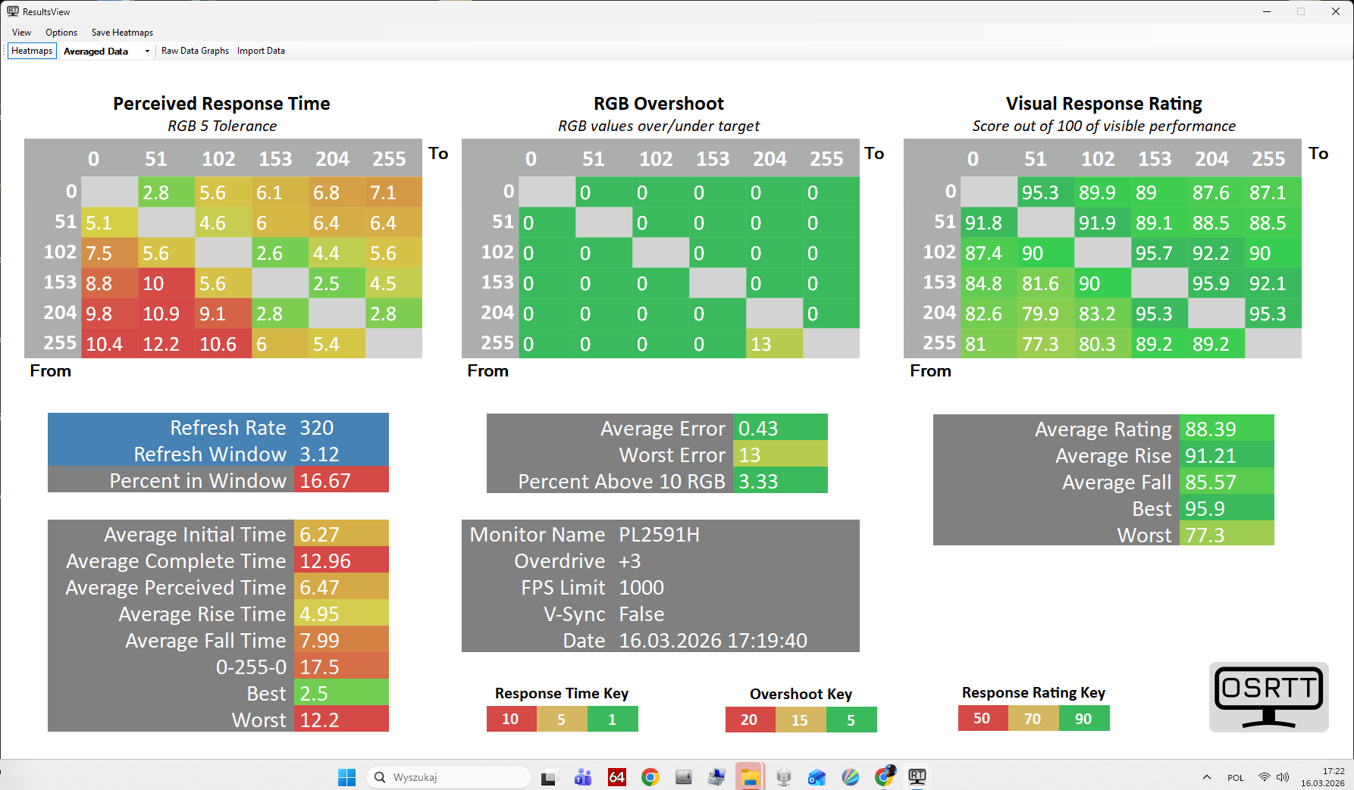
Task: Open File Explorer from the taskbar
Action: point(750,777)
